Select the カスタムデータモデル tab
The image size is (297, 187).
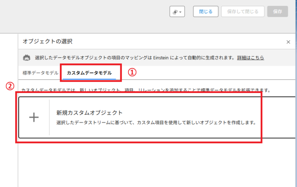coord(89,73)
